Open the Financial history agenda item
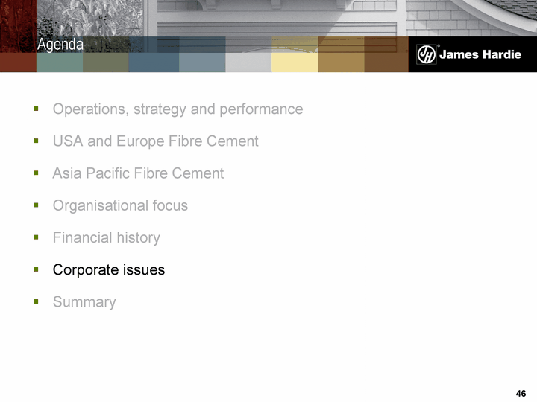 (106, 238)
